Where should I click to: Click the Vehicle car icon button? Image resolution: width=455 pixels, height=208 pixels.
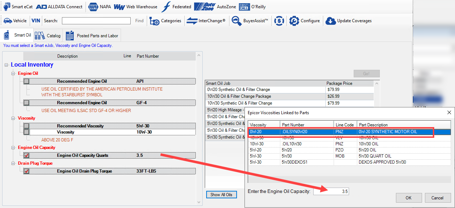coord(15,21)
